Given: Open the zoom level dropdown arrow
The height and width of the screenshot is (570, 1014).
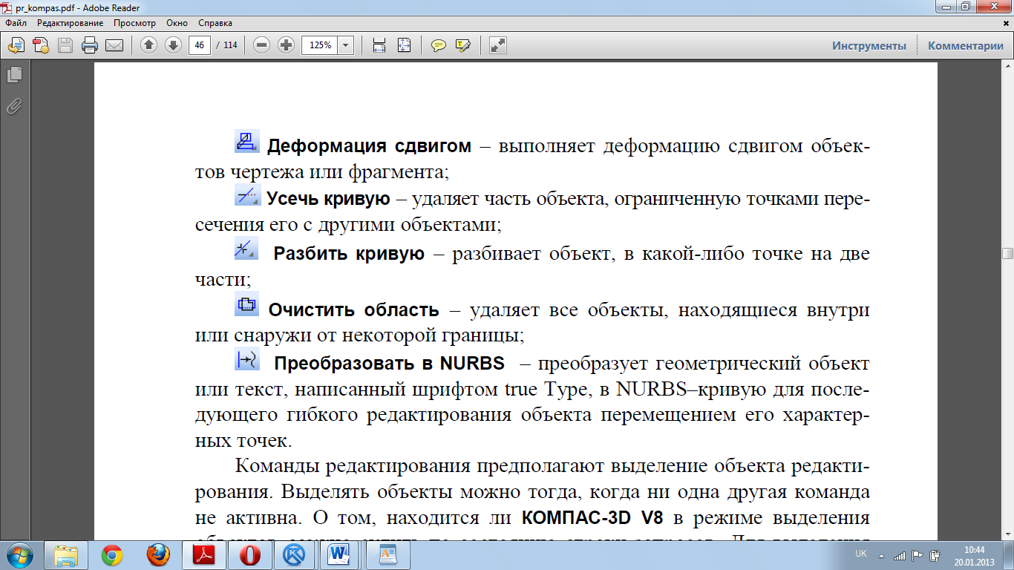Looking at the screenshot, I should click(346, 45).
